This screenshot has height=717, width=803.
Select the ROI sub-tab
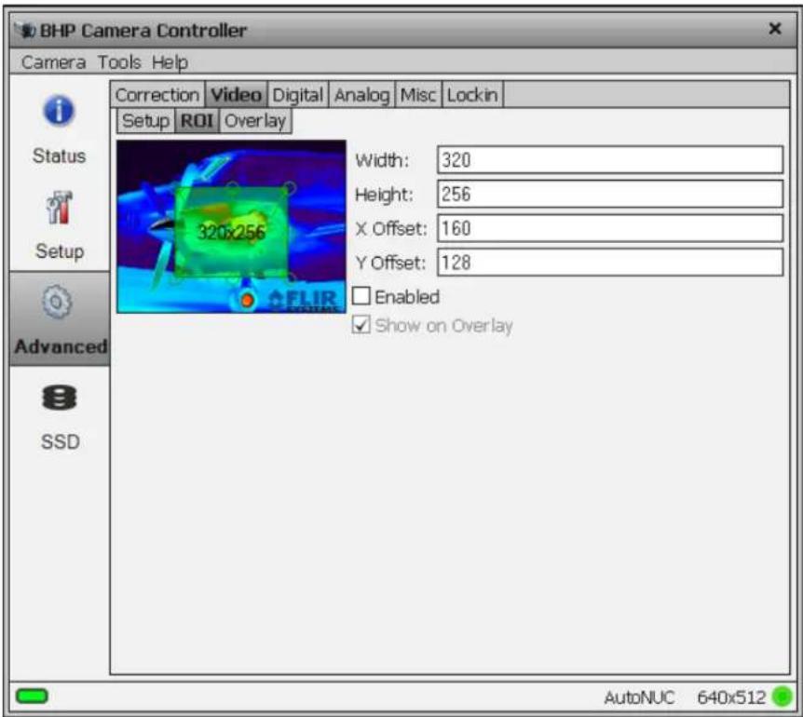click(197, 121)
